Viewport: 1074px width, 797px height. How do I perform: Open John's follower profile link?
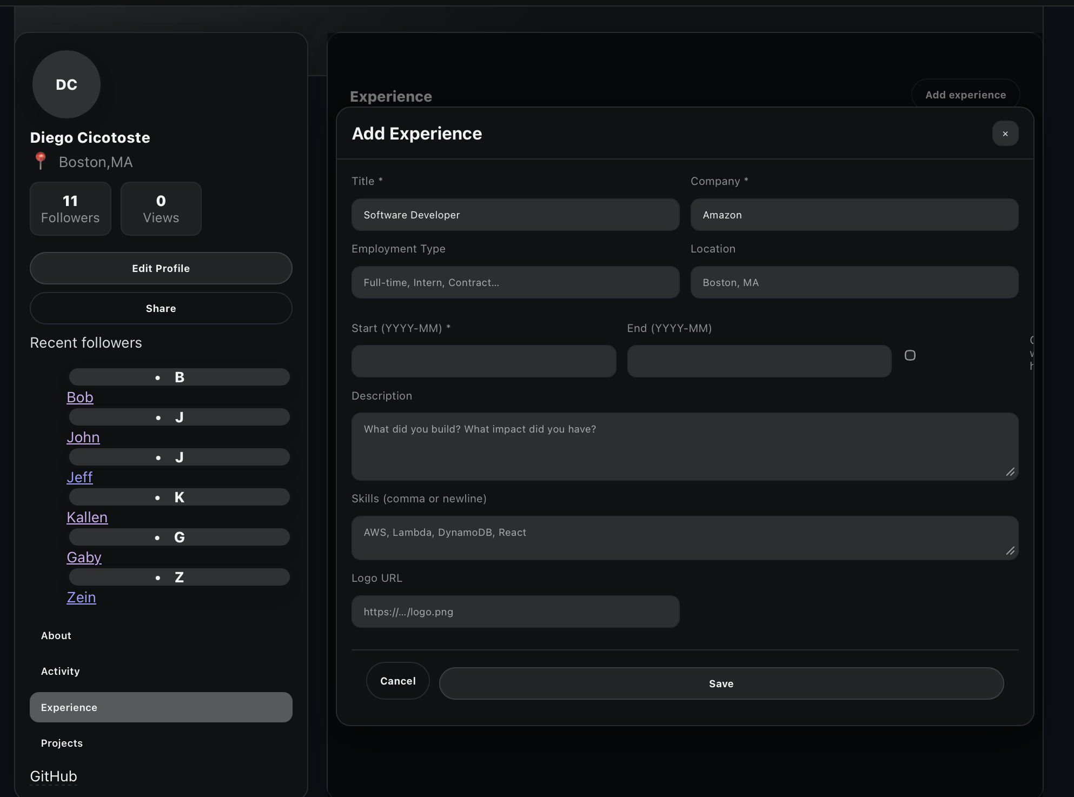coord(83,437)
